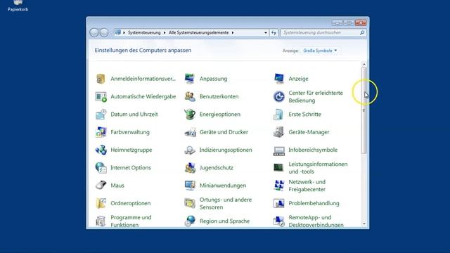Click the vertical scrollbar thumb

click(364, 110)
